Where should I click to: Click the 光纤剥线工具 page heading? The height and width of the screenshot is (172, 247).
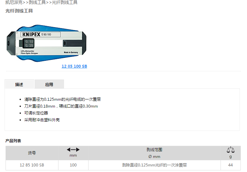point(19,11)
